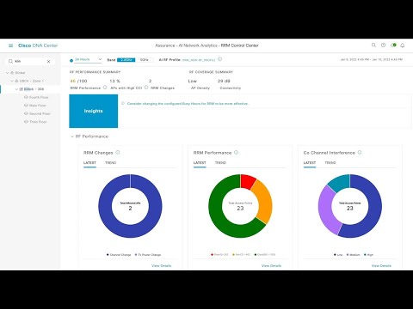The width and height of the screenshot is (413, 309).
Task: Clear the hierarchy search with X
Action: [x=48, y=61]
